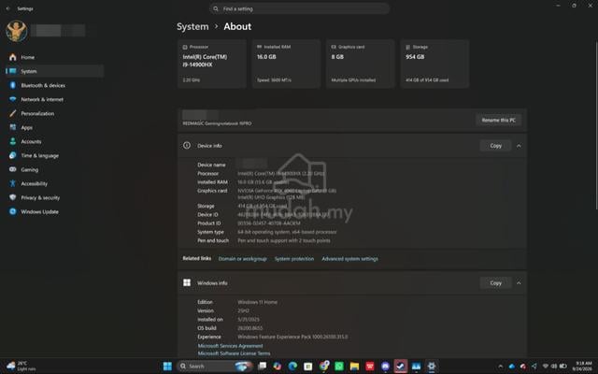The width and height of the screenshot is (598, 374).
Task: Open System protection link
Action: pyautogui.click(x=294, y=259)
